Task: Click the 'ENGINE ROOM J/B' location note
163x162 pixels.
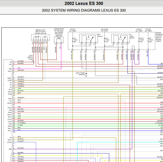Action: point(159,37)
